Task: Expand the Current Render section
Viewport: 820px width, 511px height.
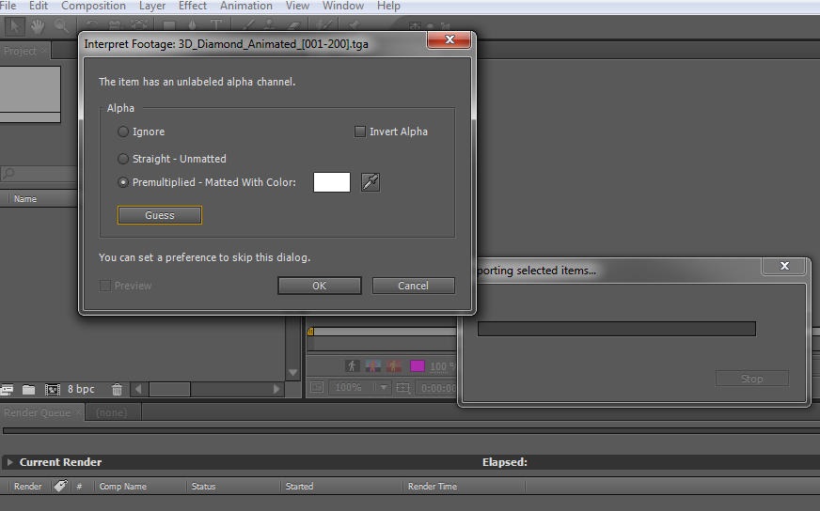Action: coord(9,462)
